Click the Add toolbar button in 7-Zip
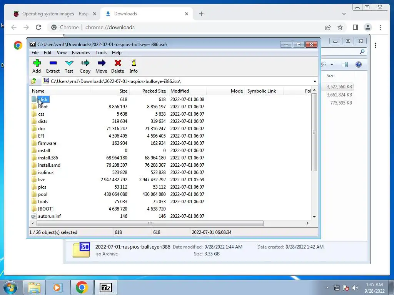The height and width of the screenshot is (295, 394). coord(37,66)
